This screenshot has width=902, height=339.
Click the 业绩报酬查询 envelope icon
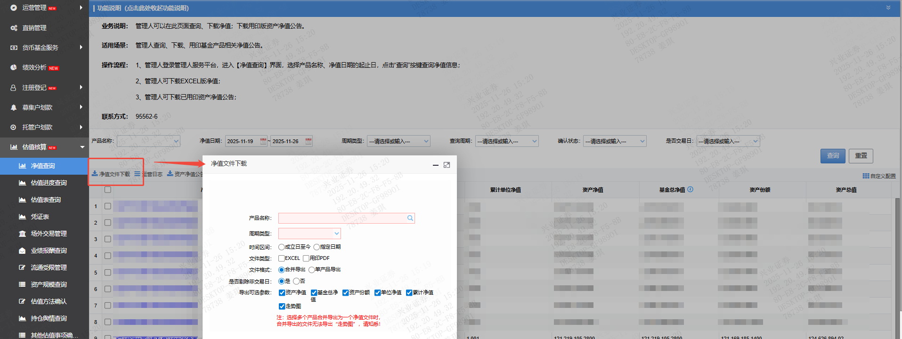(22, 250)
